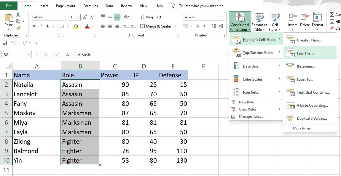Toggle Center horizontal alignment
Viewport: 341px width, 176px height.
pos(110,26)
